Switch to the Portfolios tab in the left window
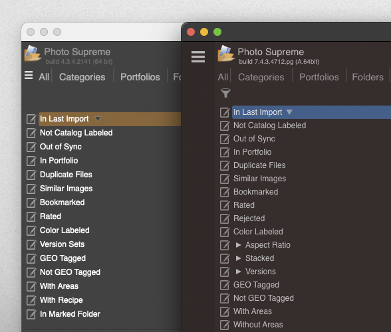The width and height of the screenshot is (391, 332). [140, 77]
